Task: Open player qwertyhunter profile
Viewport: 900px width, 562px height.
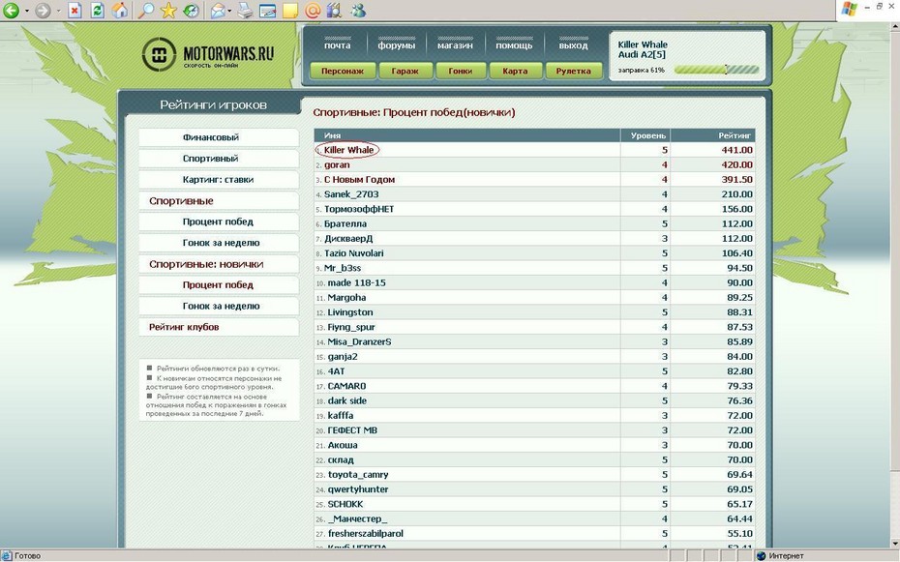Action: point(358,489)
